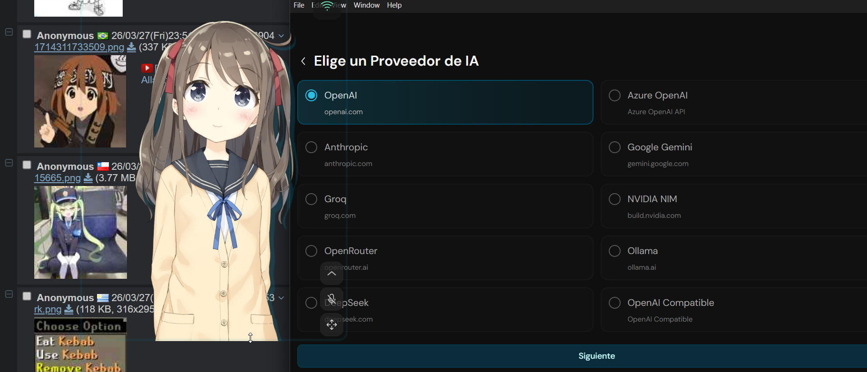The image size is (867, 372).
Task: Open the 1714311733509.png file link
Action: [x=79, y=47]
